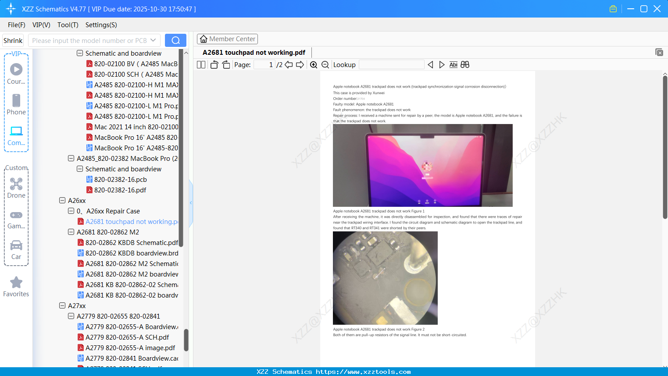
Task: Select the Computer category in sidebar
Action: (x=16, y=135)
